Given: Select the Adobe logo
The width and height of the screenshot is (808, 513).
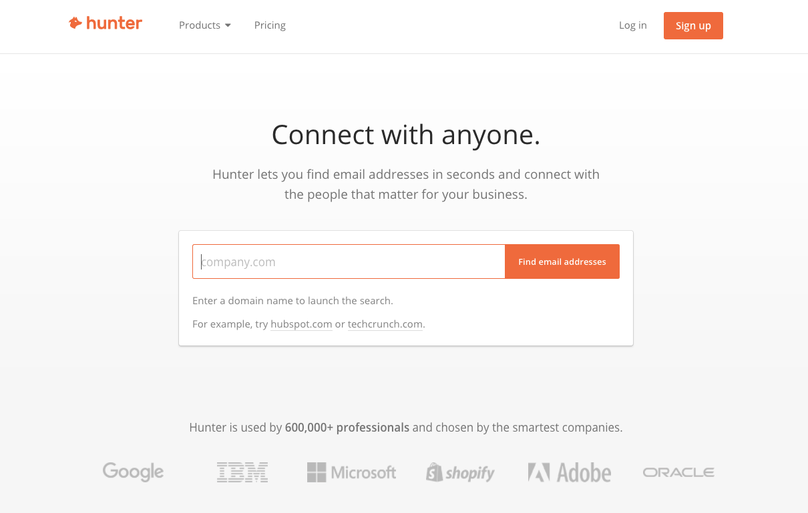Looking at the screenshot, I should point(569,472).
